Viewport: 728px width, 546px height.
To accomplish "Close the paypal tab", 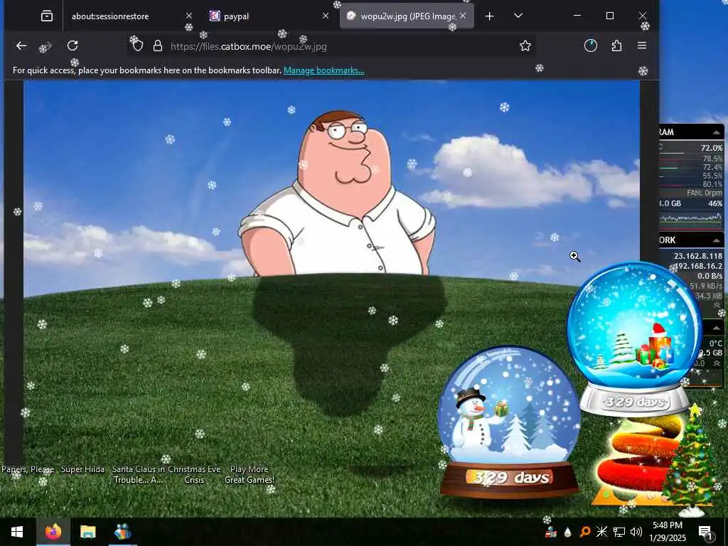I will [x=326, y=16].
